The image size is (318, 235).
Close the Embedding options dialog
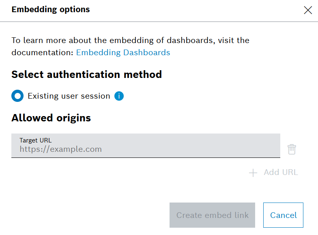308,10
